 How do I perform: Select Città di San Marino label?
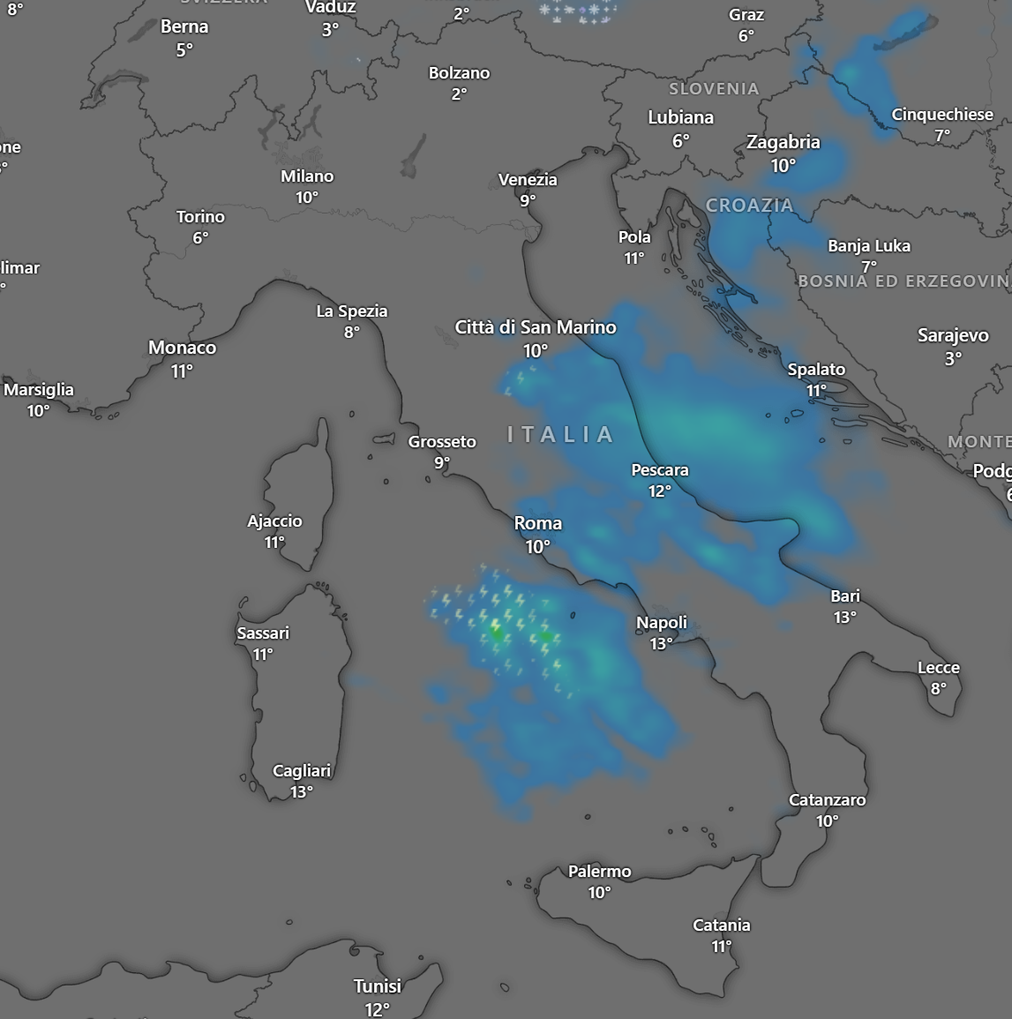tap(535, 327)
